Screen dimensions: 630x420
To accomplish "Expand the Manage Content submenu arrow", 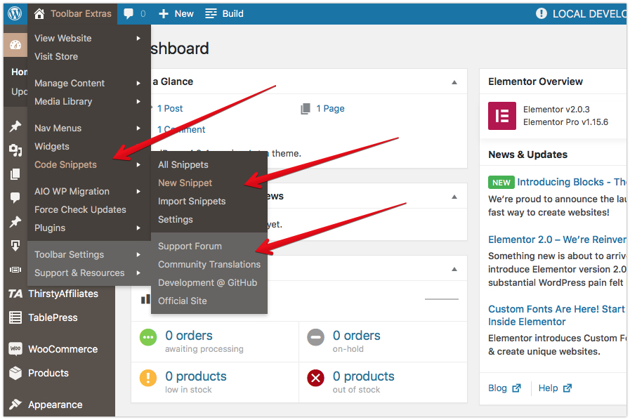I will point(138,83).
